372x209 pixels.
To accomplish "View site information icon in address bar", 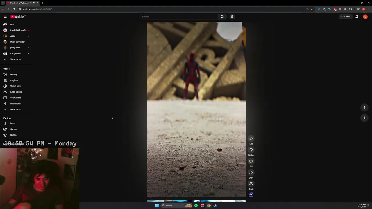I will [20, 9].
